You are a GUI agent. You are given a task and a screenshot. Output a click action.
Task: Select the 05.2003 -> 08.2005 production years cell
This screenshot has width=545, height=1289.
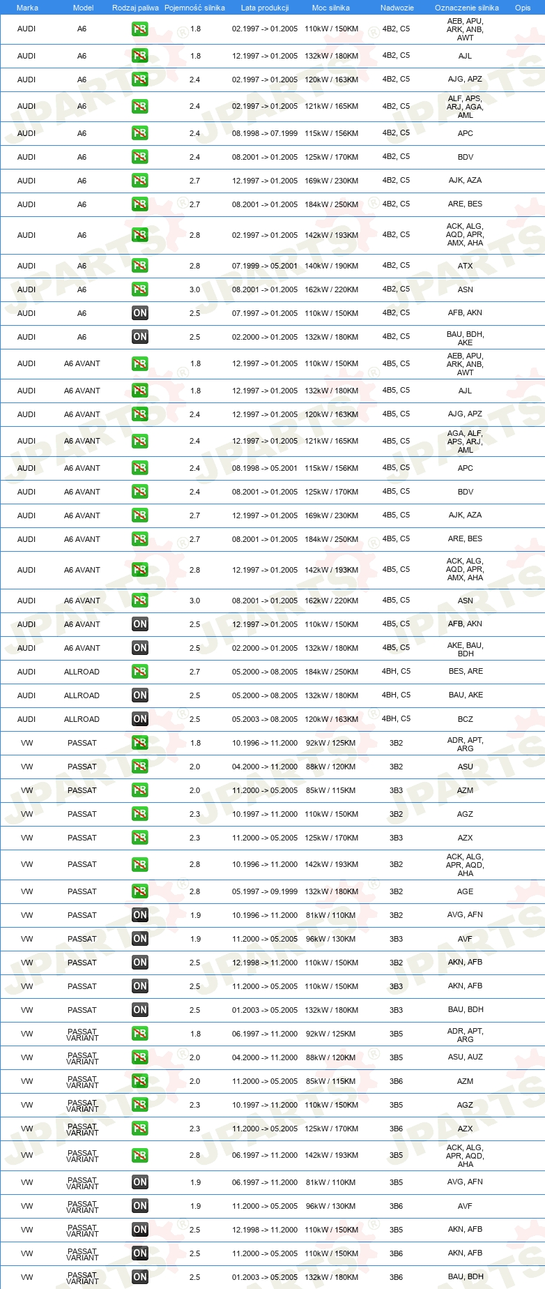coord(265,719)
